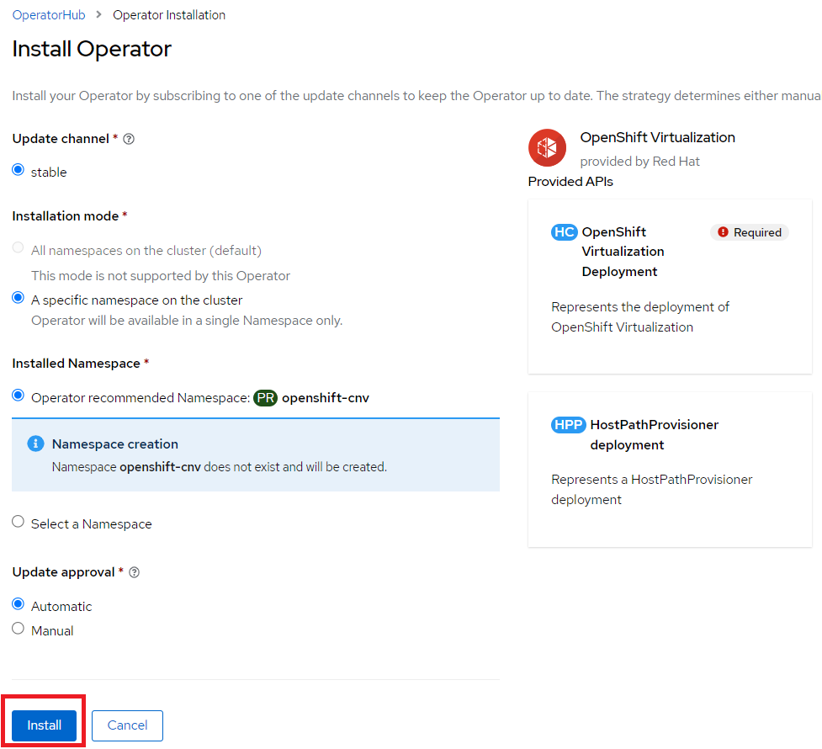Click the red Required exclamation icon
The height and width of the screenshot is (749, 822).
723,231
